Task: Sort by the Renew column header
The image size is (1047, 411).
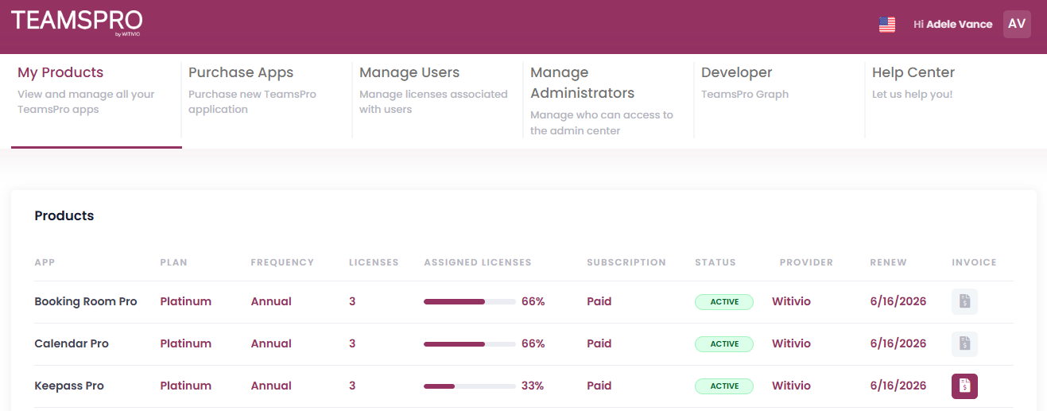Action: [888, 262]
